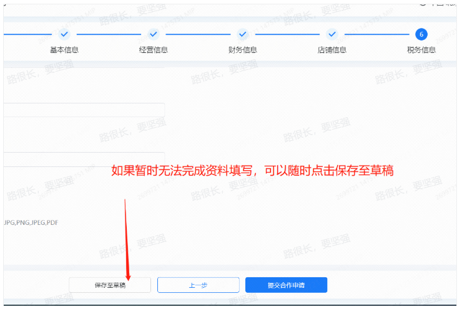Save the form via 保存至草稿
The image size is (462, 314).
coord(110,285)
